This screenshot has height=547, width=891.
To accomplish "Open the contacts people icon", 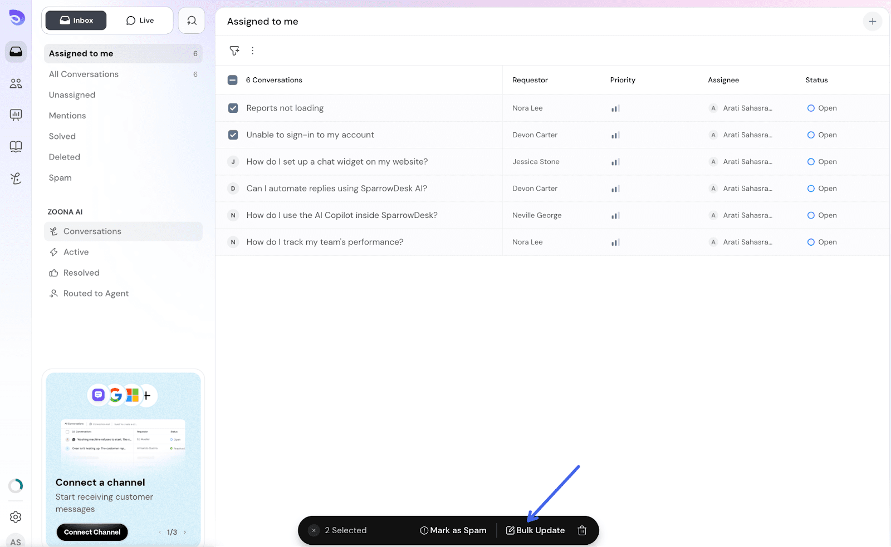I will (16, 83).
